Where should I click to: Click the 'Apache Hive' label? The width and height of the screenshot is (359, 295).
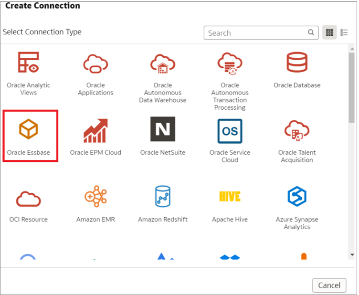click(230, 219)
